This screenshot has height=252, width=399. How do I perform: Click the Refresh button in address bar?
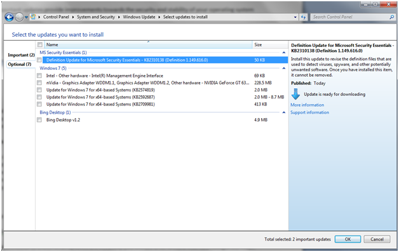(x=303, y=17)
